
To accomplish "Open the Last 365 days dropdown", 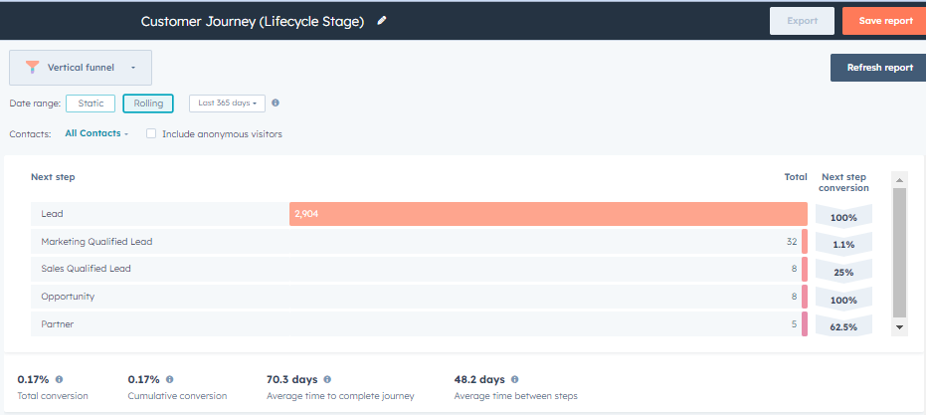I will [227, 103].
